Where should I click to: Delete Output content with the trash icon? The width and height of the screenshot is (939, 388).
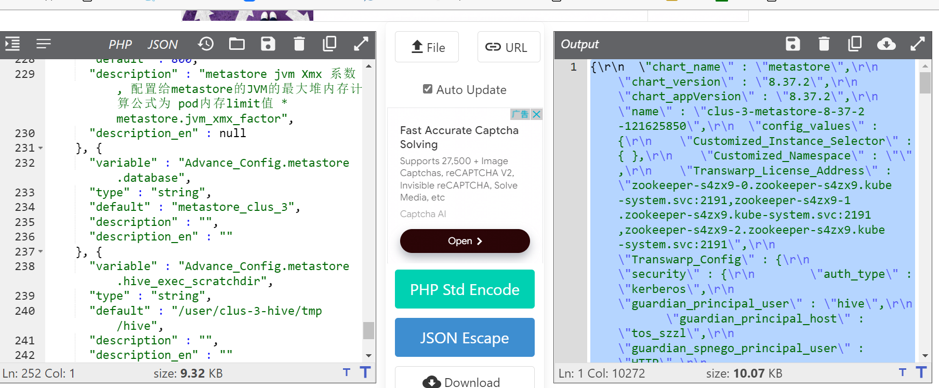click(824, 44)
